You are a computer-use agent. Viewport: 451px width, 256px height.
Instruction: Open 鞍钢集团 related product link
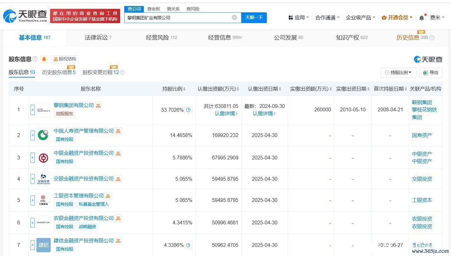[x=422, y=103]
